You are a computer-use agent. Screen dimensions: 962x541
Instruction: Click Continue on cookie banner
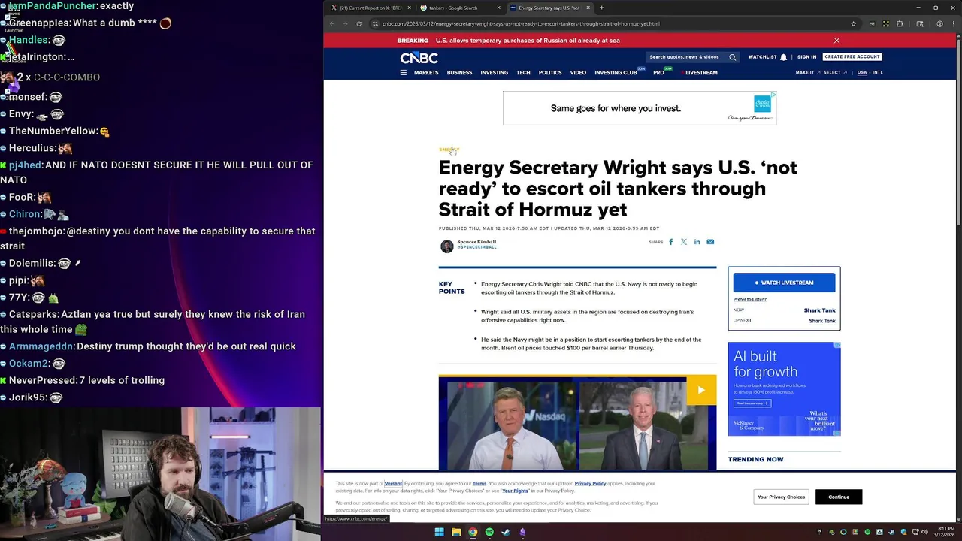click(x=839, y=497)
